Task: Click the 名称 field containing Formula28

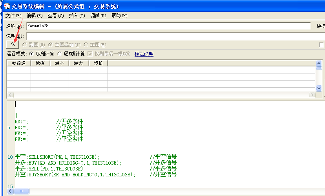Action: pyautogui.click(x=169, y=26)
